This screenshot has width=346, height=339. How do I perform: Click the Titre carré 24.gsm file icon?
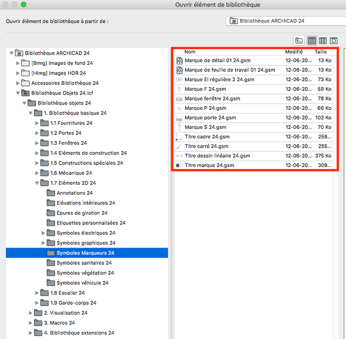tap(179, 147)
